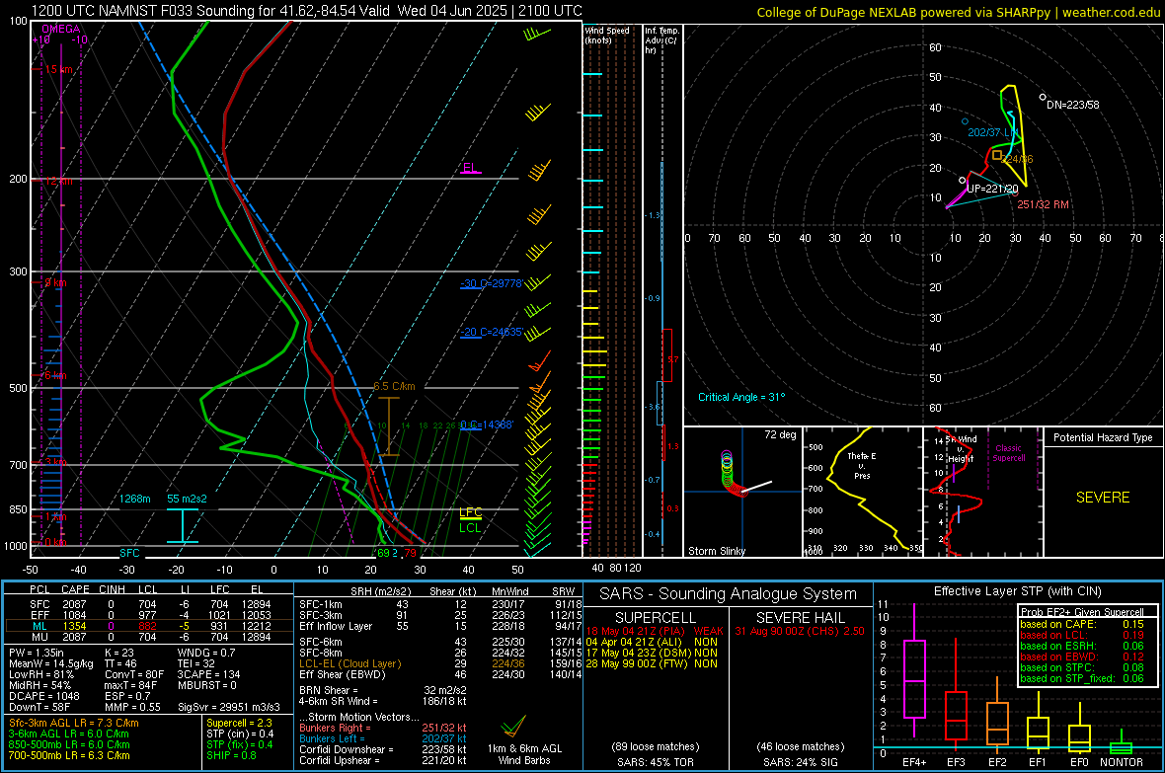
Task: Click the 6.5 C/km lapse rate bracket
Action: [389, 425]
